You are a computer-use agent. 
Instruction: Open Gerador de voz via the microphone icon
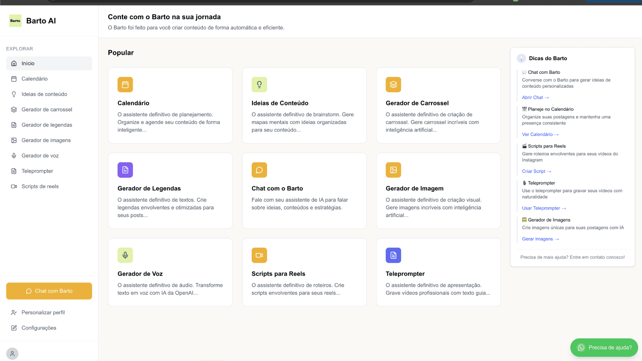point(14,156)
